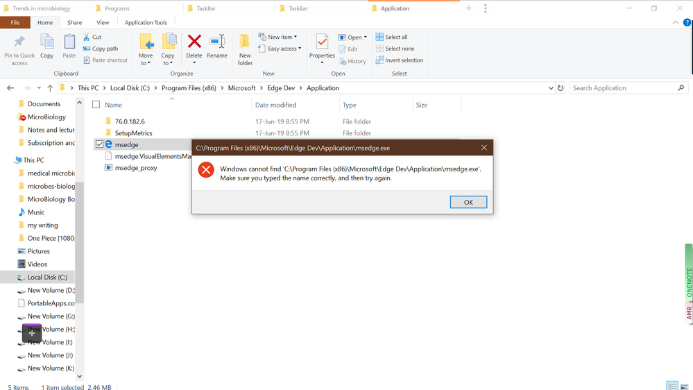The width and height of the screenshot is (693, 390).
Task: Open New Volume (D:) in sidebar
Action: click(51, 291)
